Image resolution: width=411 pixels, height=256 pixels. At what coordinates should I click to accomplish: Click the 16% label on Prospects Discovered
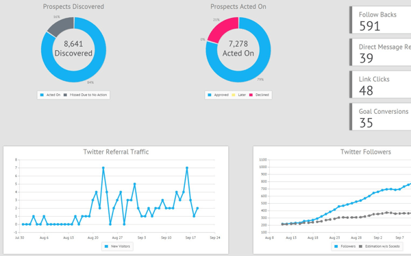point(57,16)
